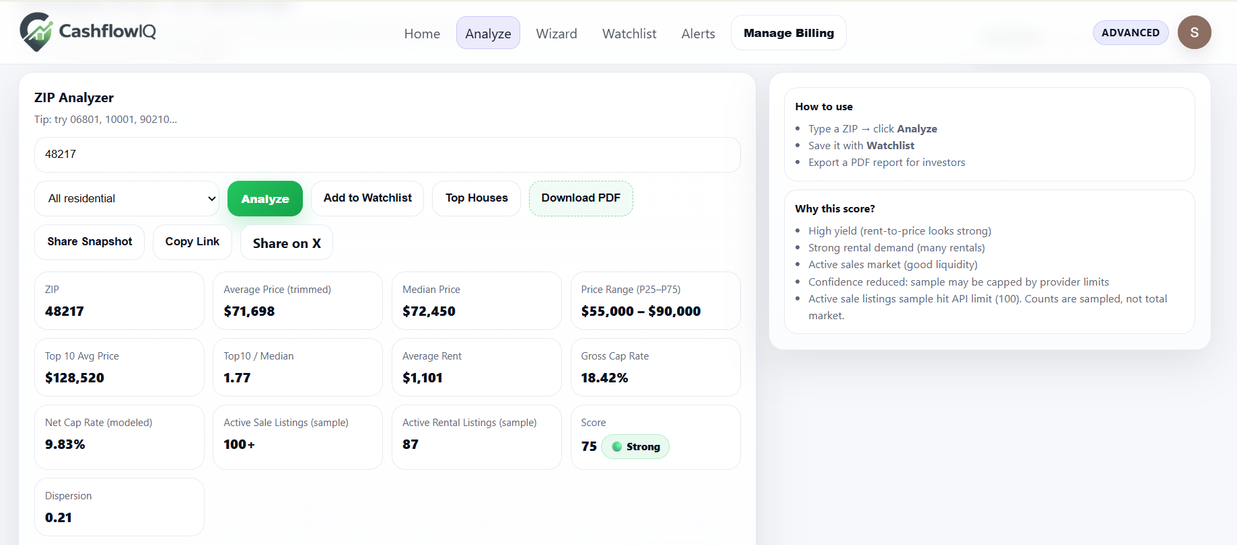Focus the ZIP code input field
This screenshot has height=545, width=1237.
click(x=388, y=155)
